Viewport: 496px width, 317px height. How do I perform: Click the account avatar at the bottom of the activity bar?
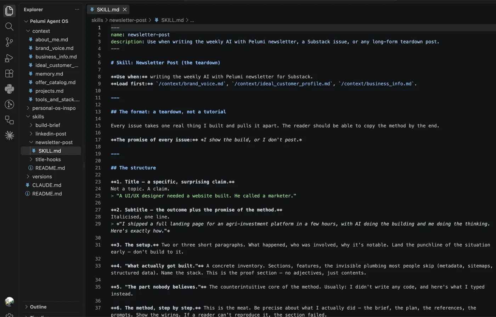coord(9,302)
